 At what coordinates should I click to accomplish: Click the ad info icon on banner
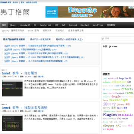(130, 7)
